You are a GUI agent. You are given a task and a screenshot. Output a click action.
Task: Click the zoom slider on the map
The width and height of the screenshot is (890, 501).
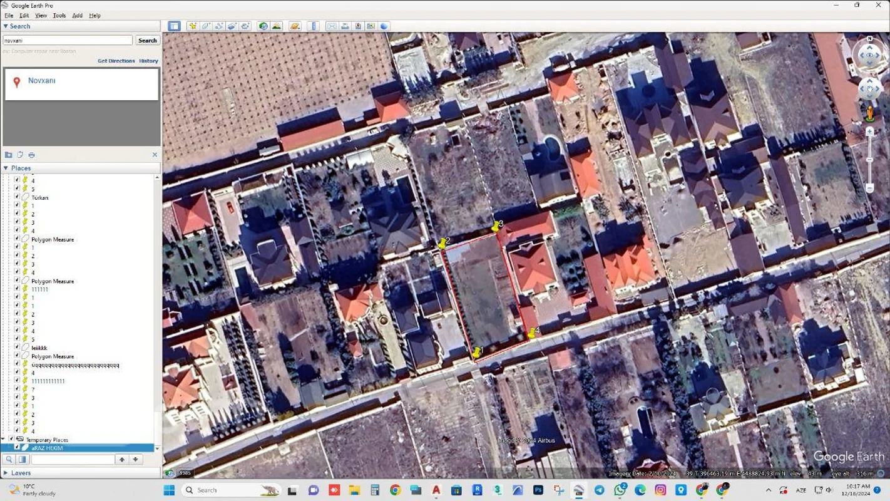[869, 158]
